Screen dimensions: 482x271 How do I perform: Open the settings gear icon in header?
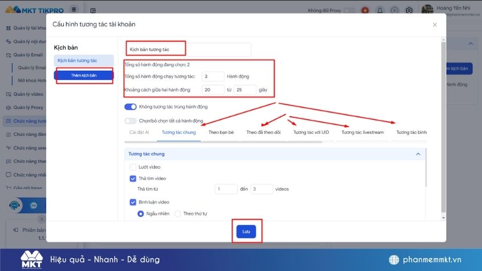[x=409, y=10]
